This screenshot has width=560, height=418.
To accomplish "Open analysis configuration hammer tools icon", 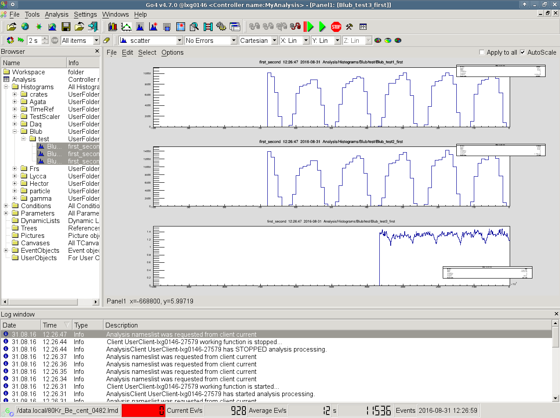I will pyautogui.click(x=349, y=27).
